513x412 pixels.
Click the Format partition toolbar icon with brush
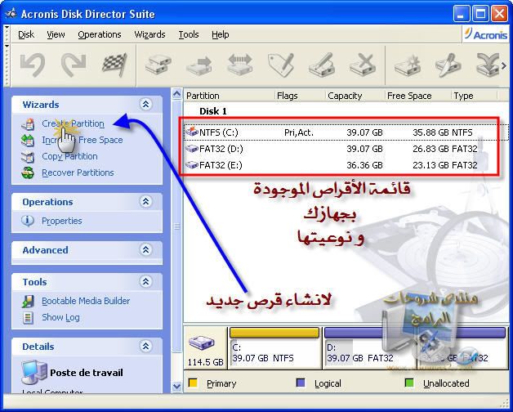coord(322,65)
